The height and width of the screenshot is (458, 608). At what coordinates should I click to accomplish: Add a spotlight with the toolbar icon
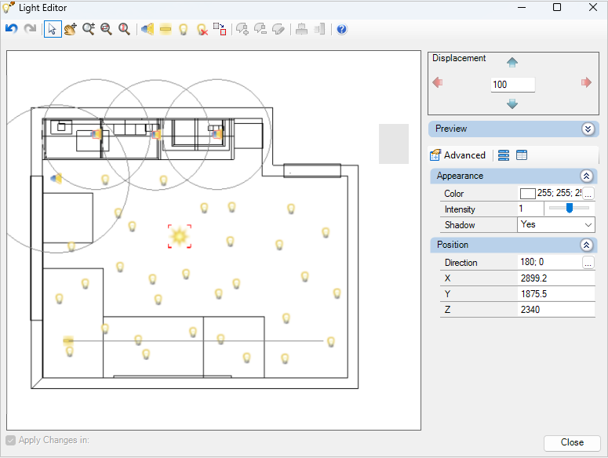pyautogui.click(x=147, y=29)
